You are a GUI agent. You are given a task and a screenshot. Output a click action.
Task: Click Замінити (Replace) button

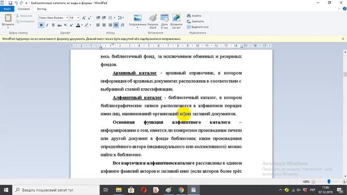click(x=195, y=21)
